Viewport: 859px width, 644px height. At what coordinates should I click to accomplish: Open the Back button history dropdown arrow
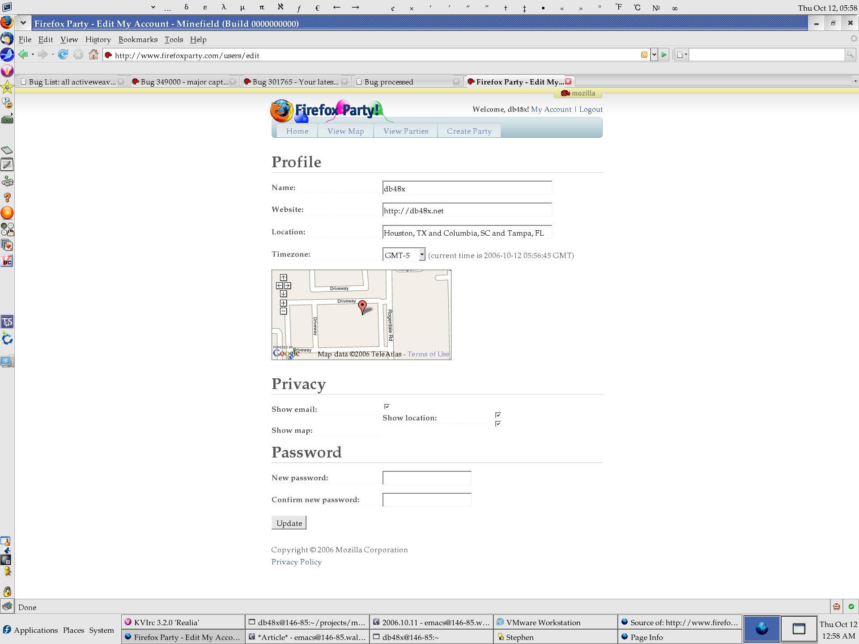(33, 55)
